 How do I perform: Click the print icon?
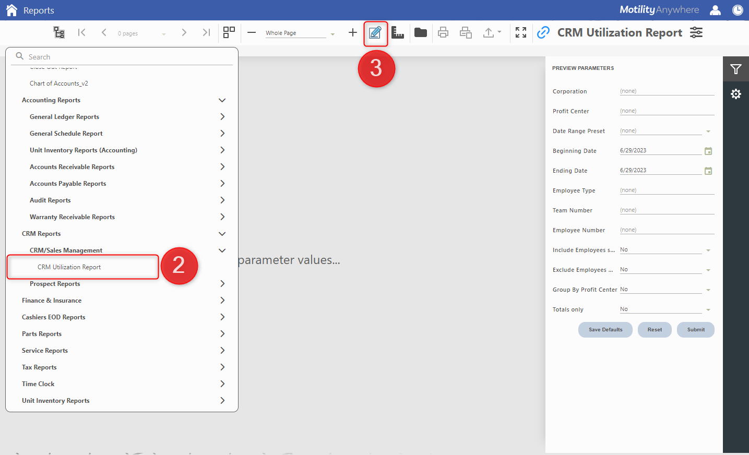pos(443,33)
